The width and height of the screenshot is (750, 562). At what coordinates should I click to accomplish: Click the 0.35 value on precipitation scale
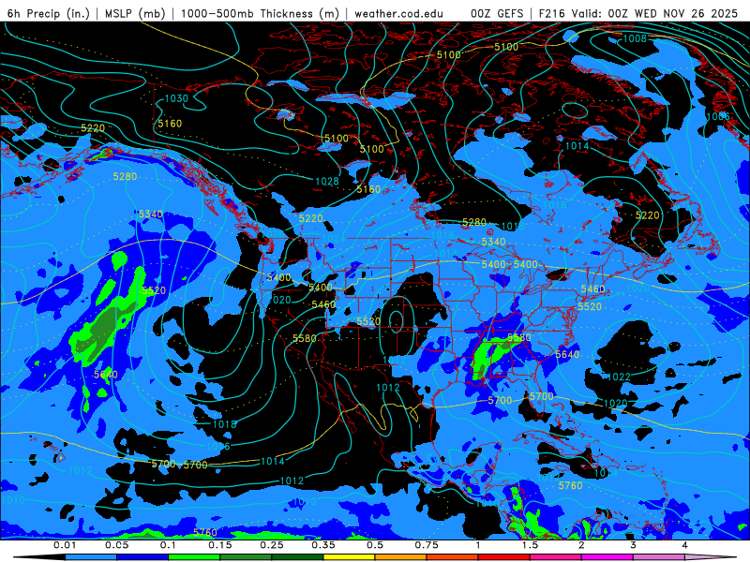click(323, 545)
